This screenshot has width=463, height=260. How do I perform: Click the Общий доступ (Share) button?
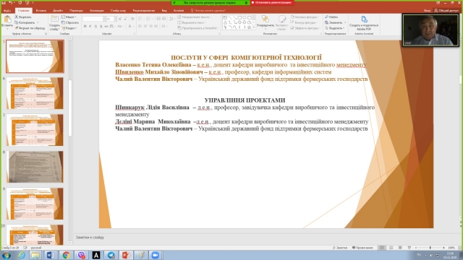pos(446,10)
